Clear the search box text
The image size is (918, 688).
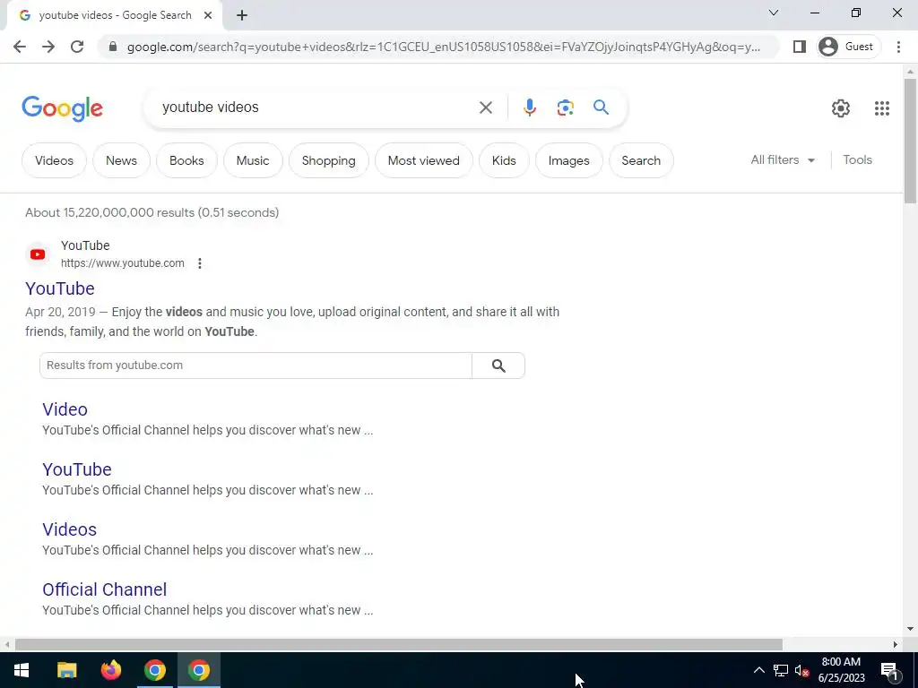coord(485,107)
